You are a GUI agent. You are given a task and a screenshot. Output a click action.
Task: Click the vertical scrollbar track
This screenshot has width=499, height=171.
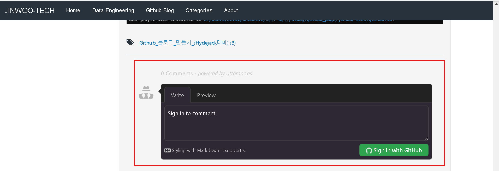click(496, 89)
